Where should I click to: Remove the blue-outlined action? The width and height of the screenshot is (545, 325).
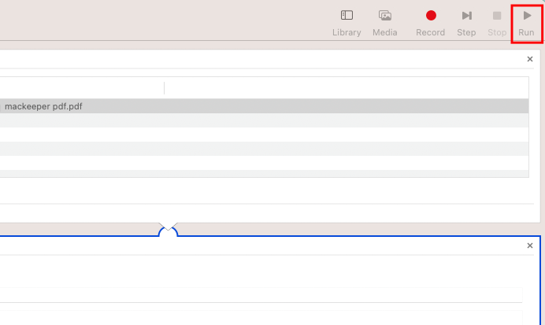(530, 246)
